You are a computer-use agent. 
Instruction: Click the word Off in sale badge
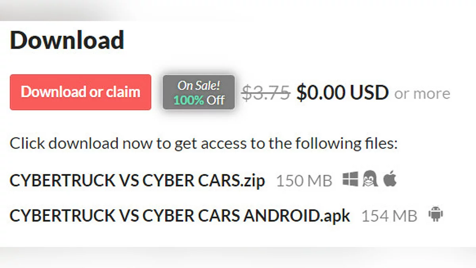click(x=216, y=100)
